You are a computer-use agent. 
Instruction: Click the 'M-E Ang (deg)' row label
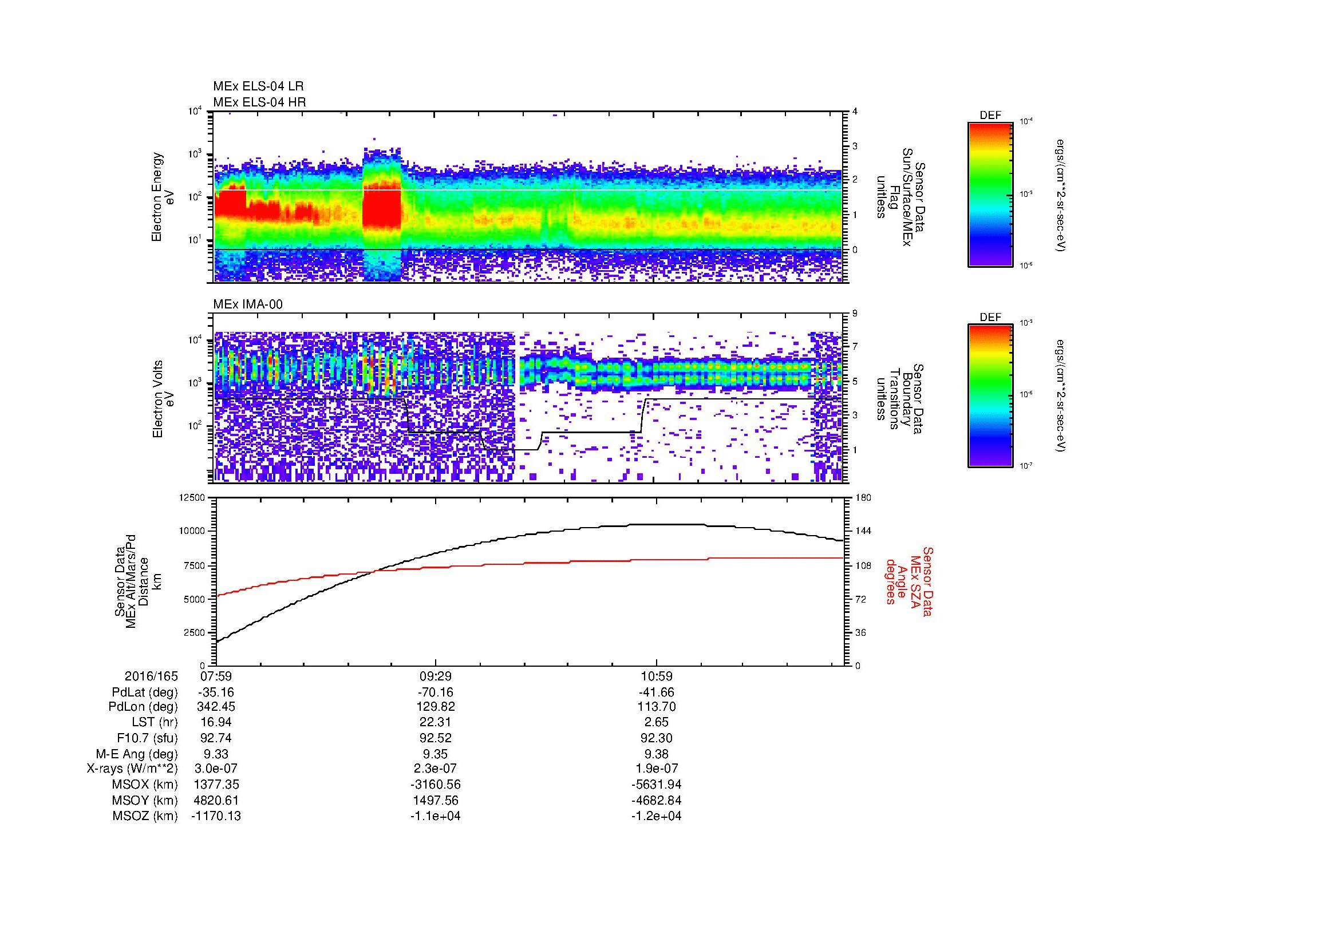137,754
